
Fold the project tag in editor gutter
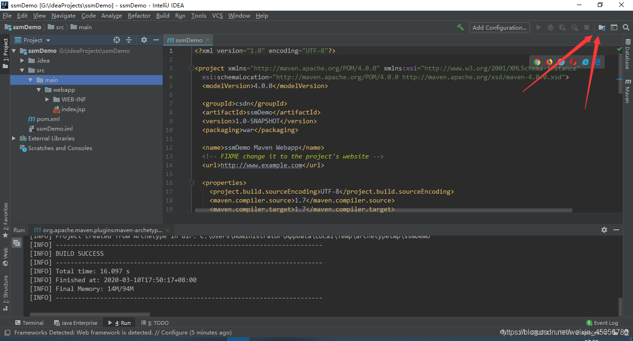tap(191, 69)
